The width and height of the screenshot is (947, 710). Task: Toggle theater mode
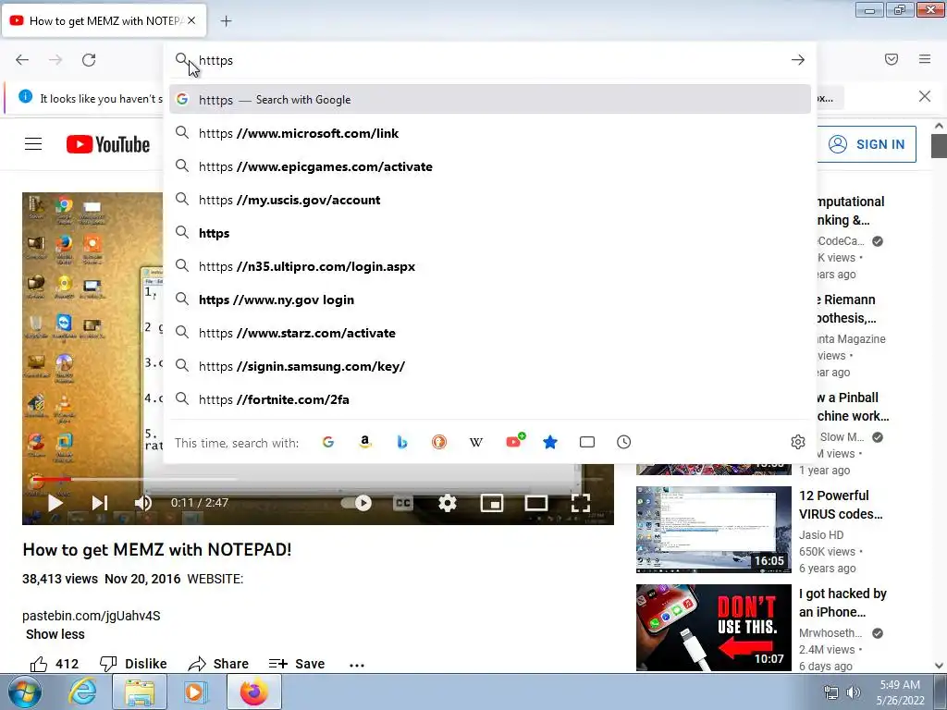pyautogui.click(x=536, y=503)
